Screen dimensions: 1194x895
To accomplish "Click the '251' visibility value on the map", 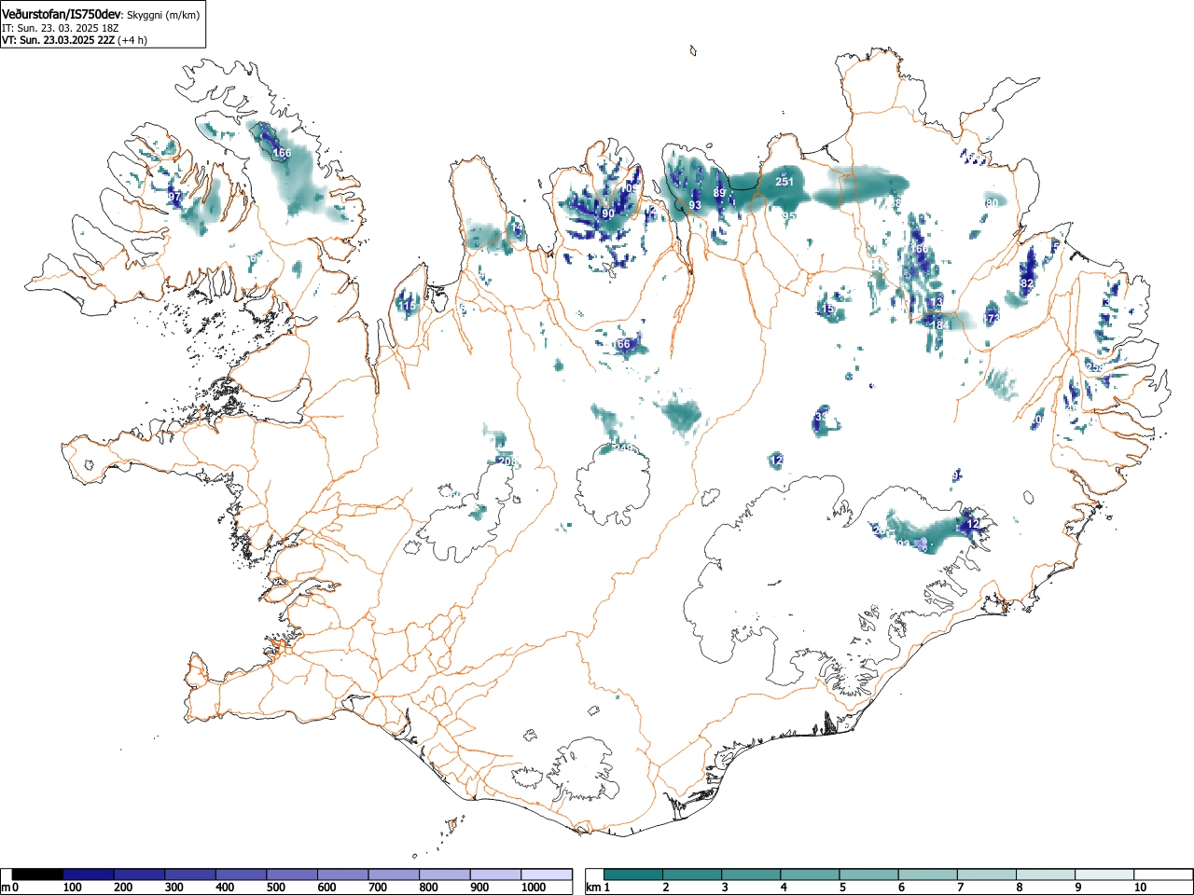I will tap(784, 181).
